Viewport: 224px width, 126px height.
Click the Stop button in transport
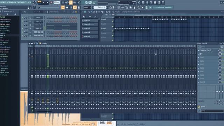pyautogui.click(x=47, y=2)
